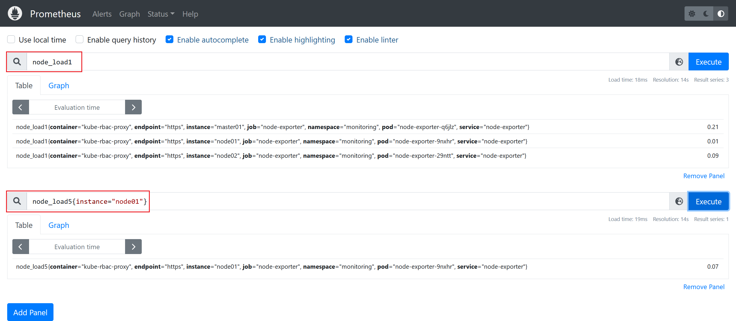
Task: Select the auto contrast theme icon
Action: coord(721,14)
